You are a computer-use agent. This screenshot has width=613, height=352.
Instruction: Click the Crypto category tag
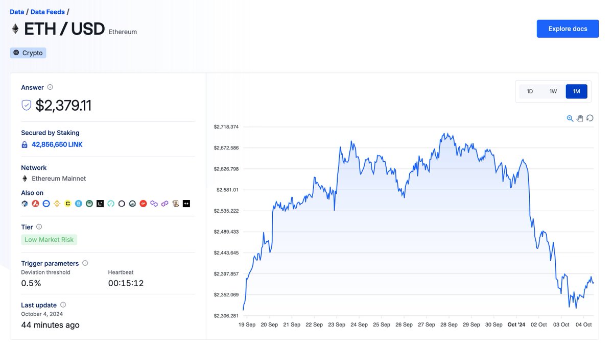coord(28,53)
